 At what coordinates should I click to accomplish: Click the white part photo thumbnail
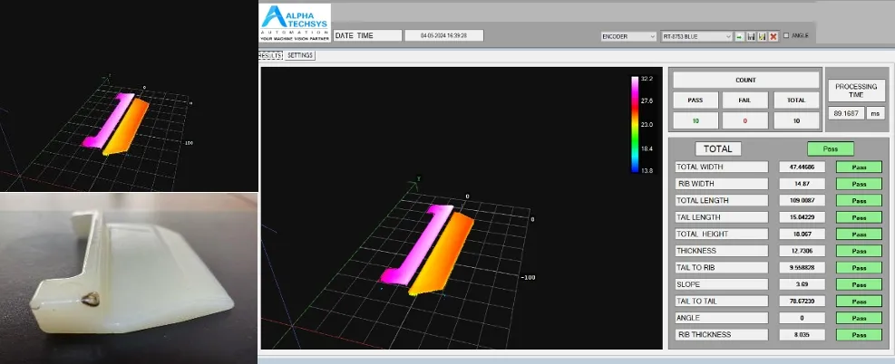[128, 277]
